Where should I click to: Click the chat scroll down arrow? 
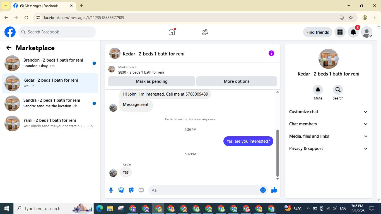[278, 179]
